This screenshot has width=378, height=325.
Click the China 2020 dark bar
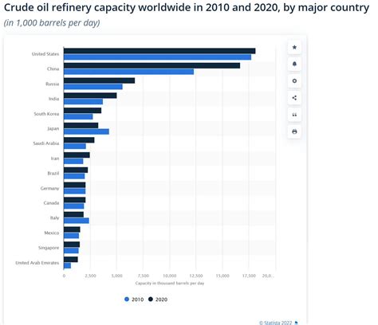(152, 65)
